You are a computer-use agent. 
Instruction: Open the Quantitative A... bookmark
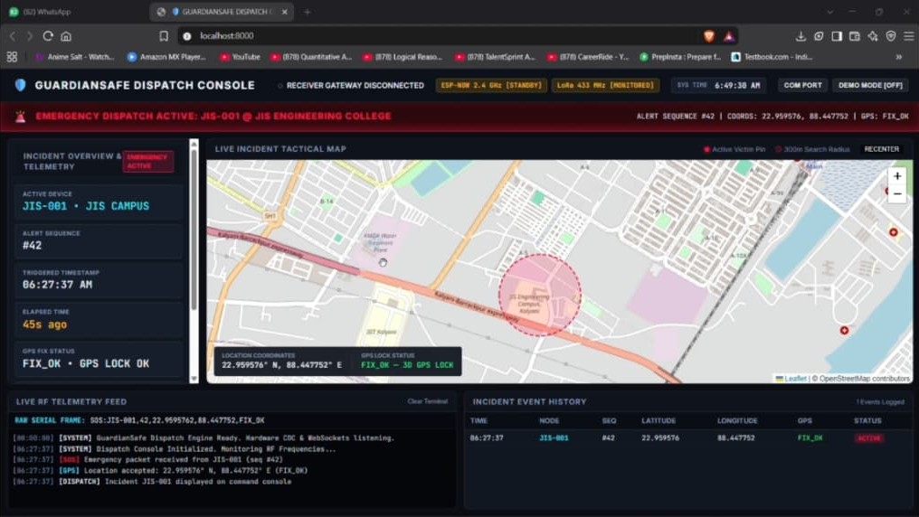[x=311, y=57]
